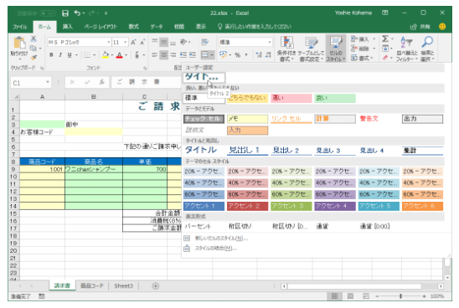
Task: Open 検索と選択 magnifier
Action: click(427, 49)
